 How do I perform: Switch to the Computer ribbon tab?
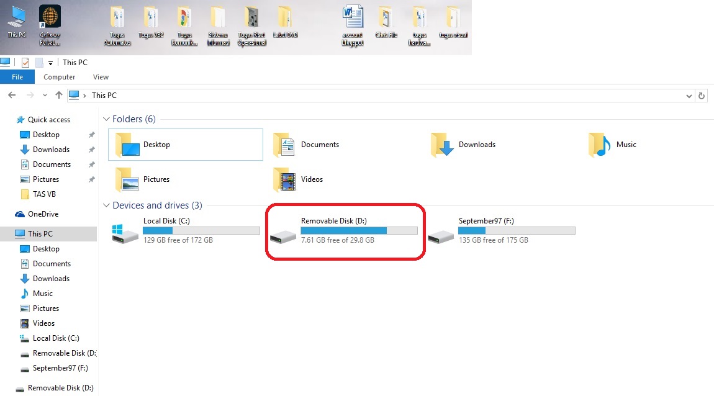(x=59, y=76)
